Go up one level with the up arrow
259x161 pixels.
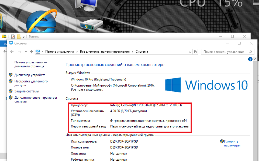click(x=31, y=52)
